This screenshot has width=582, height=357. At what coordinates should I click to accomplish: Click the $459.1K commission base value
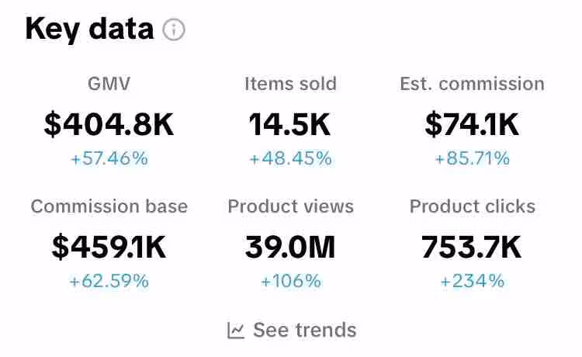[109, 247]
